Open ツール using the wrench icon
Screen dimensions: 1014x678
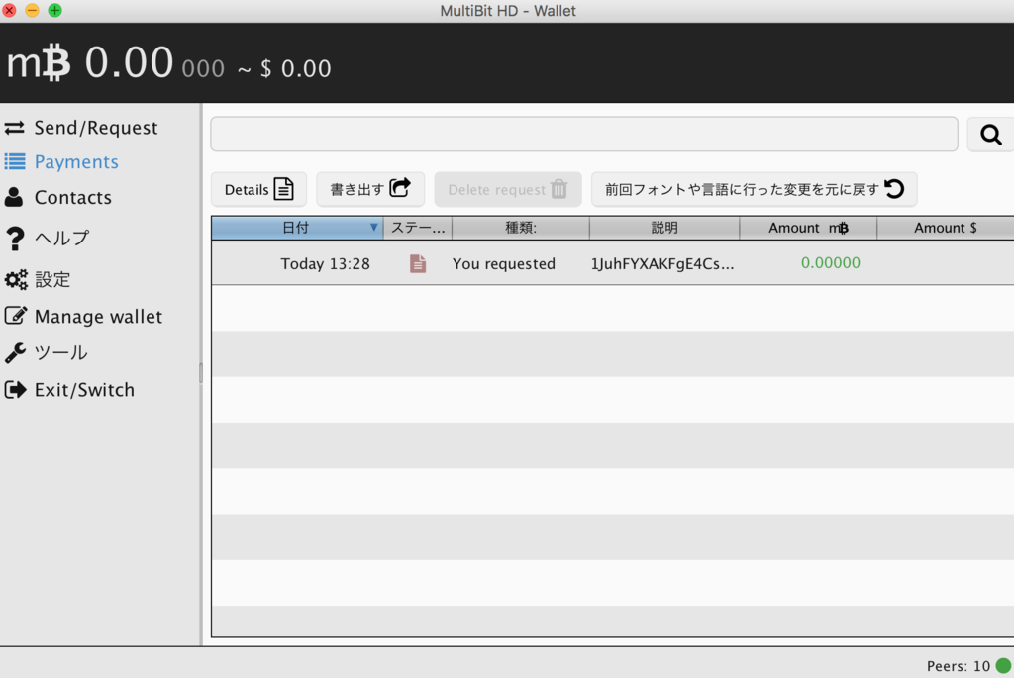point(17,352)
